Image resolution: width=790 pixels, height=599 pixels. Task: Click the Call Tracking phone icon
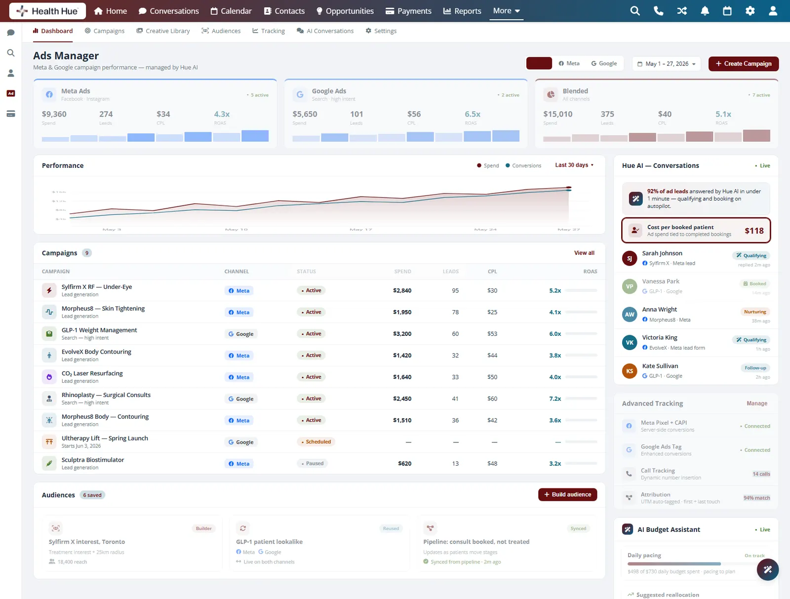tap(629, 474)
